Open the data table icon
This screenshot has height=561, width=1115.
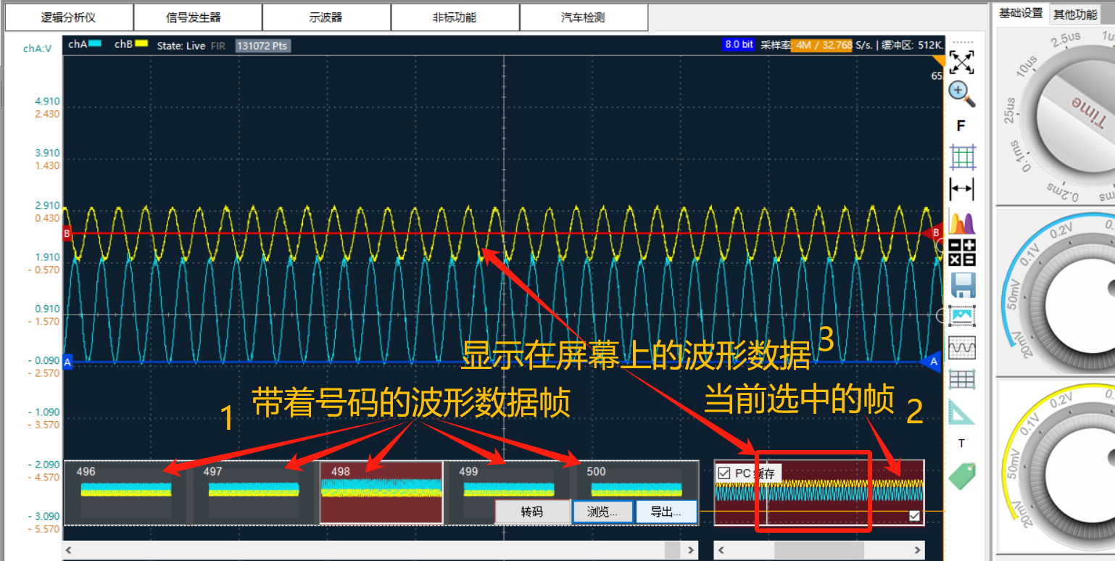962,379
